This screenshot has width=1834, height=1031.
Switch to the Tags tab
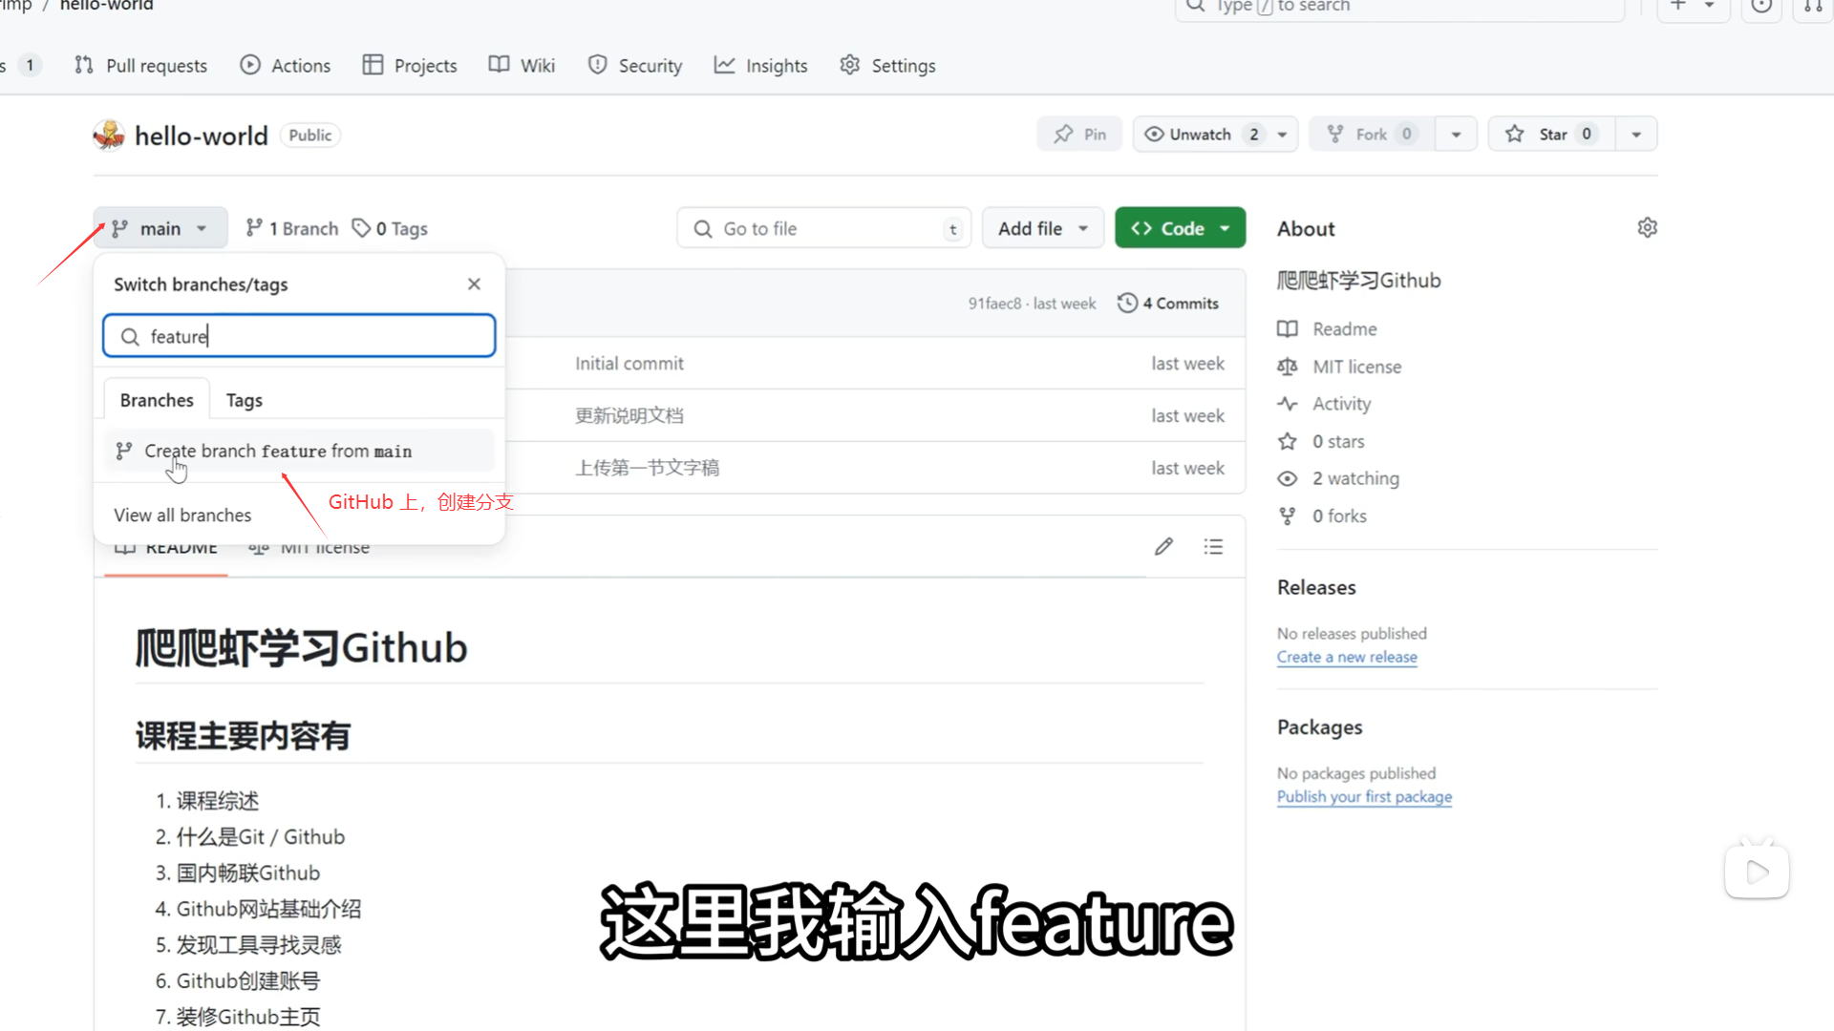click(244, 400)
